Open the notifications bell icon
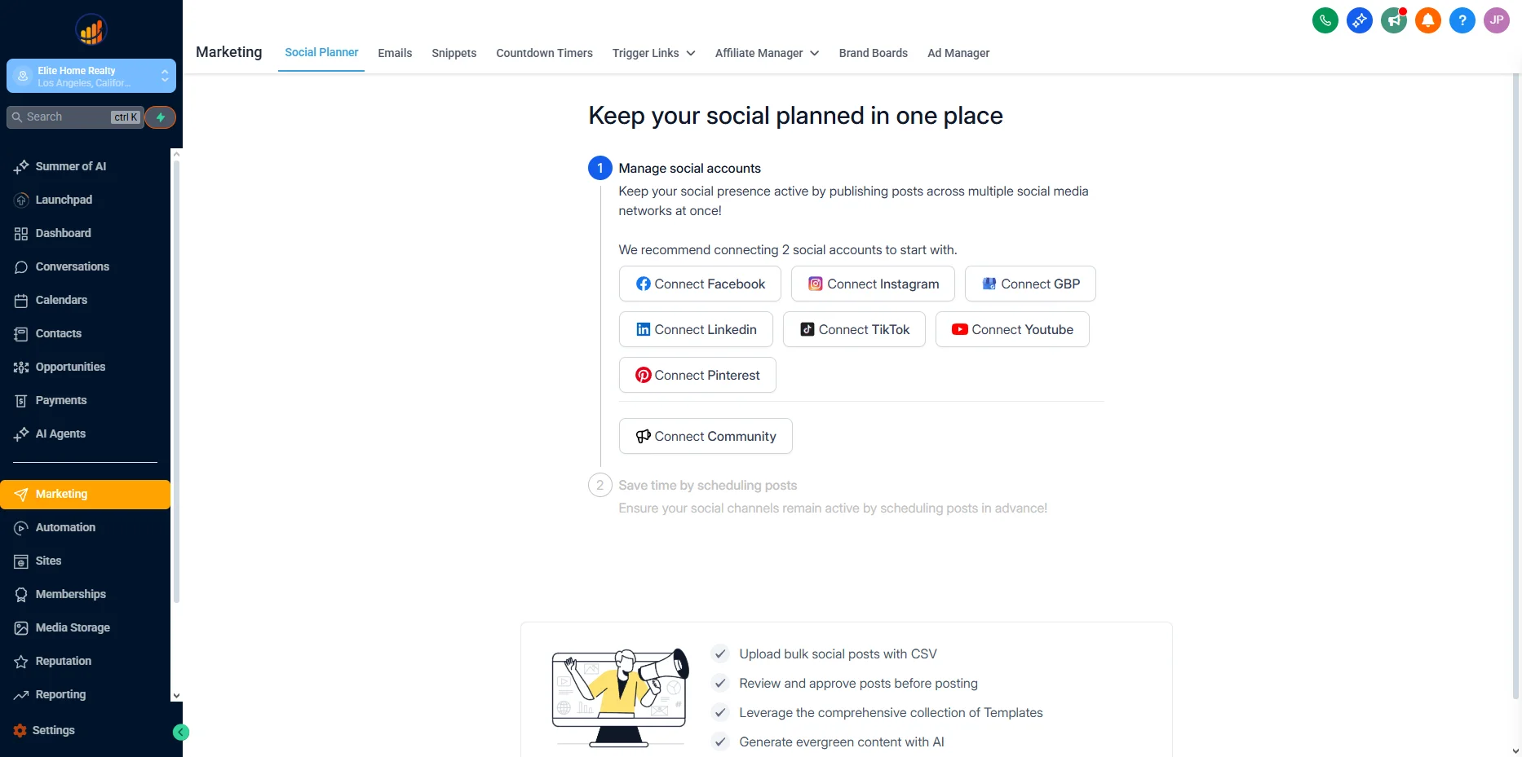 [x=1427, y=20]
